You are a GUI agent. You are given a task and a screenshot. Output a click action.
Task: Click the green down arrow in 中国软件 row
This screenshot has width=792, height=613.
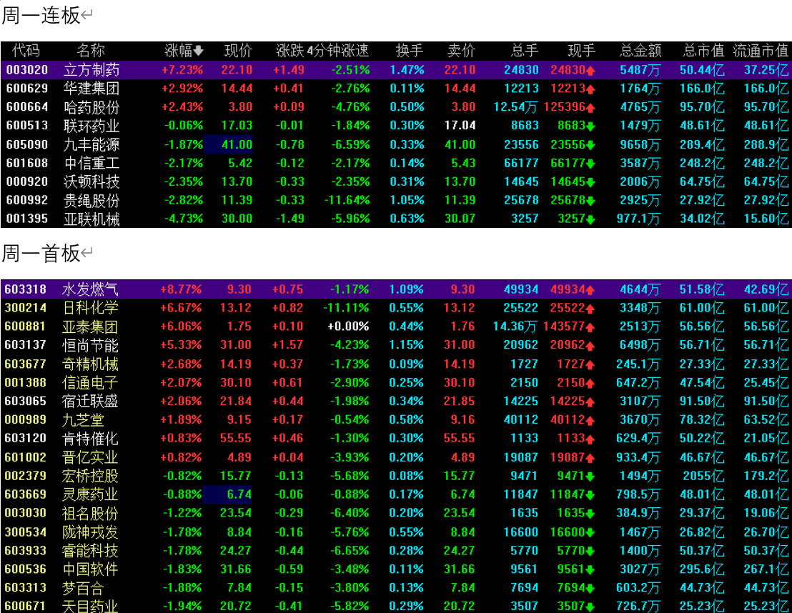pyautogui.click(x=590, y=569)
